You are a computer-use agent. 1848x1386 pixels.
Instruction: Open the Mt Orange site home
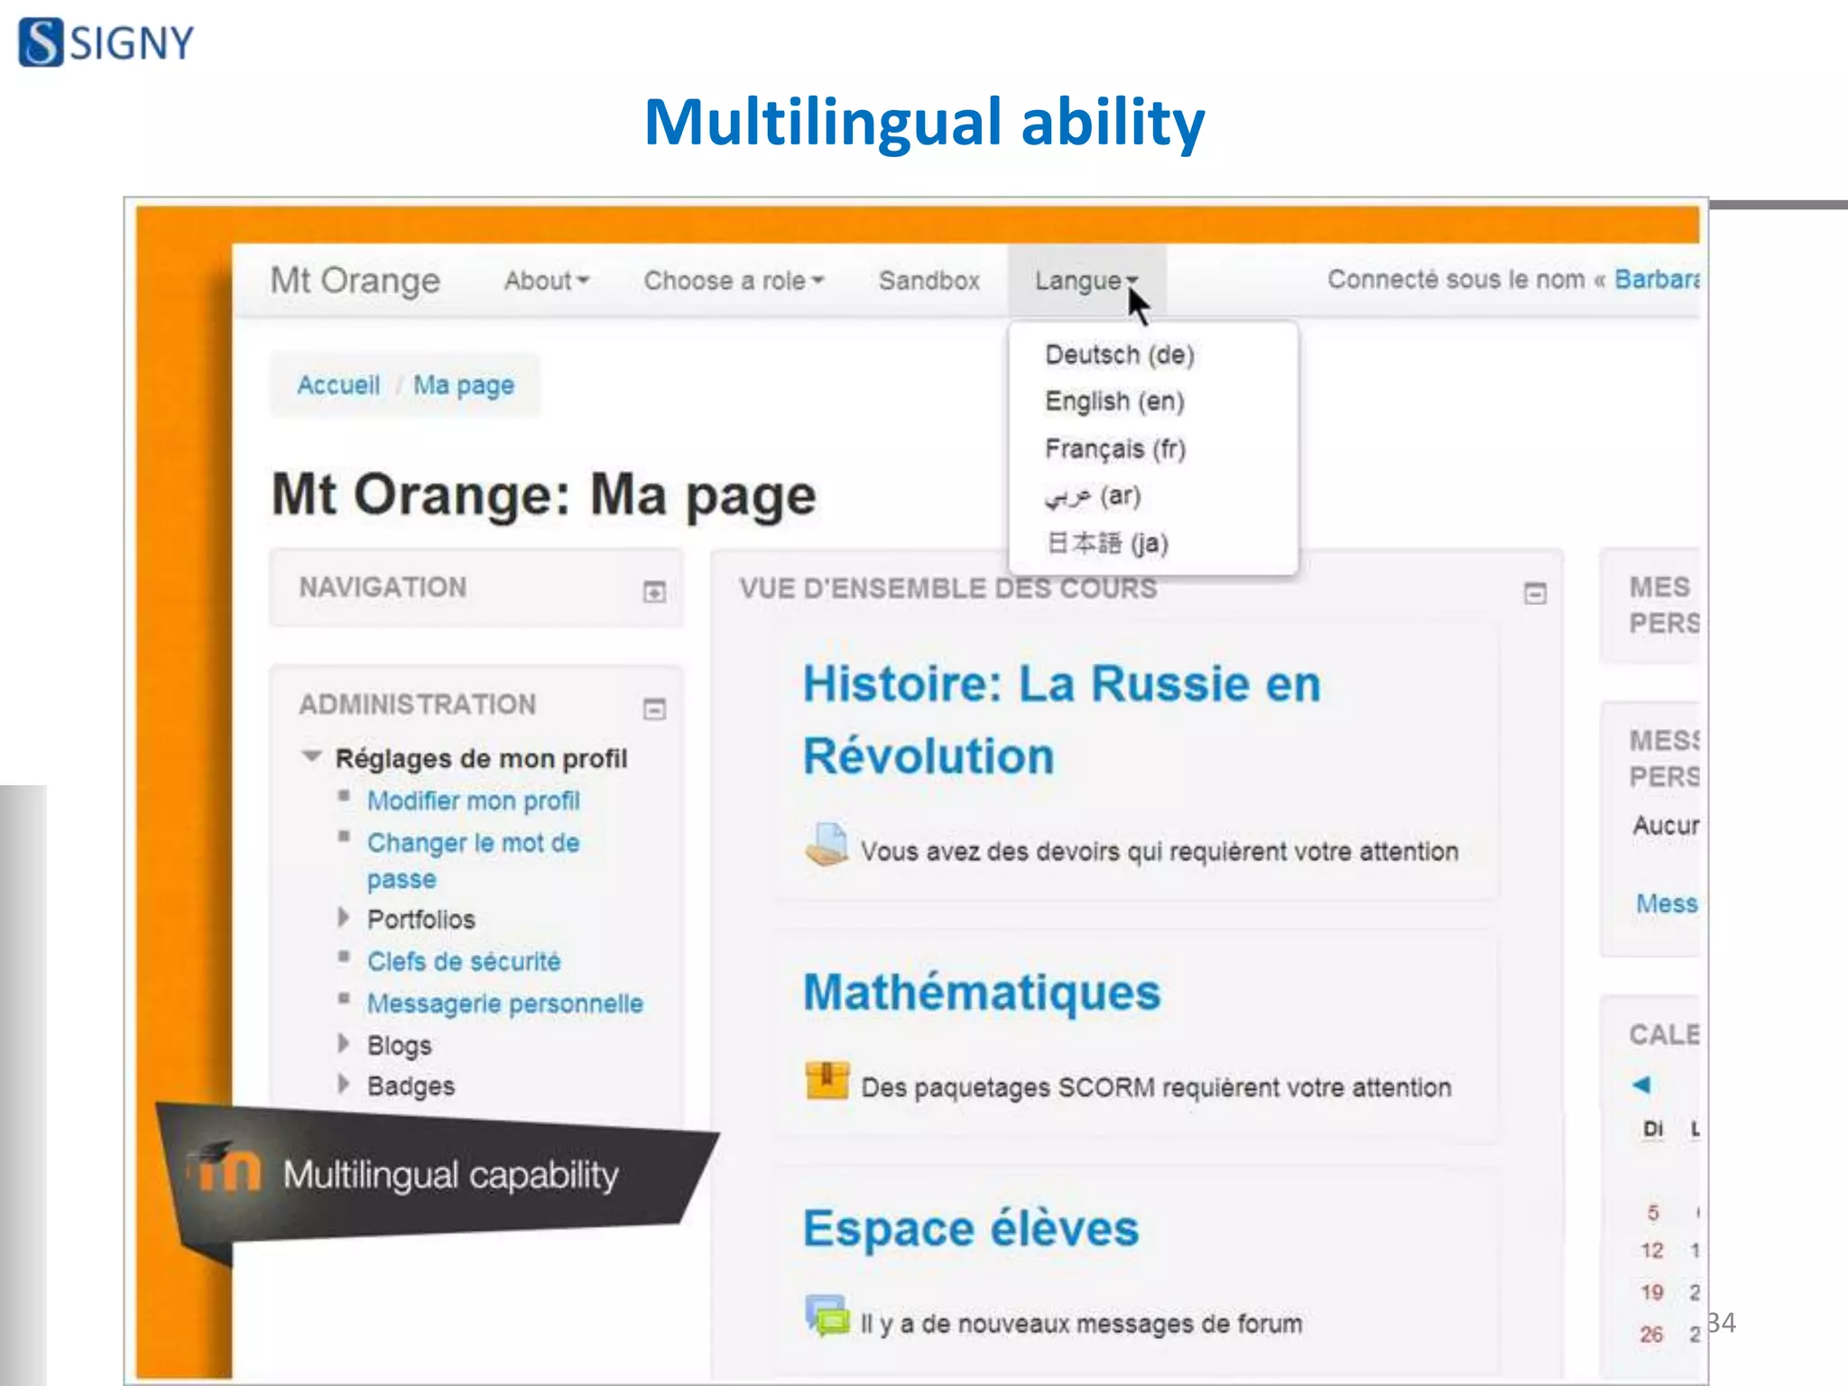click(x=356, y=281)
